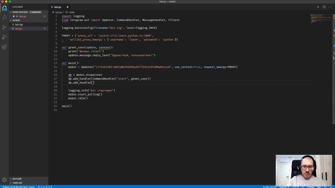Click the line and column indicator
The height and width of the screenshot is (188, 335).
pos(270,187)
